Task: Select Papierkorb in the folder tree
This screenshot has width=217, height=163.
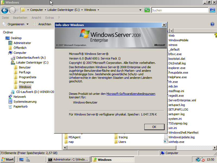Action: [21, 106]
